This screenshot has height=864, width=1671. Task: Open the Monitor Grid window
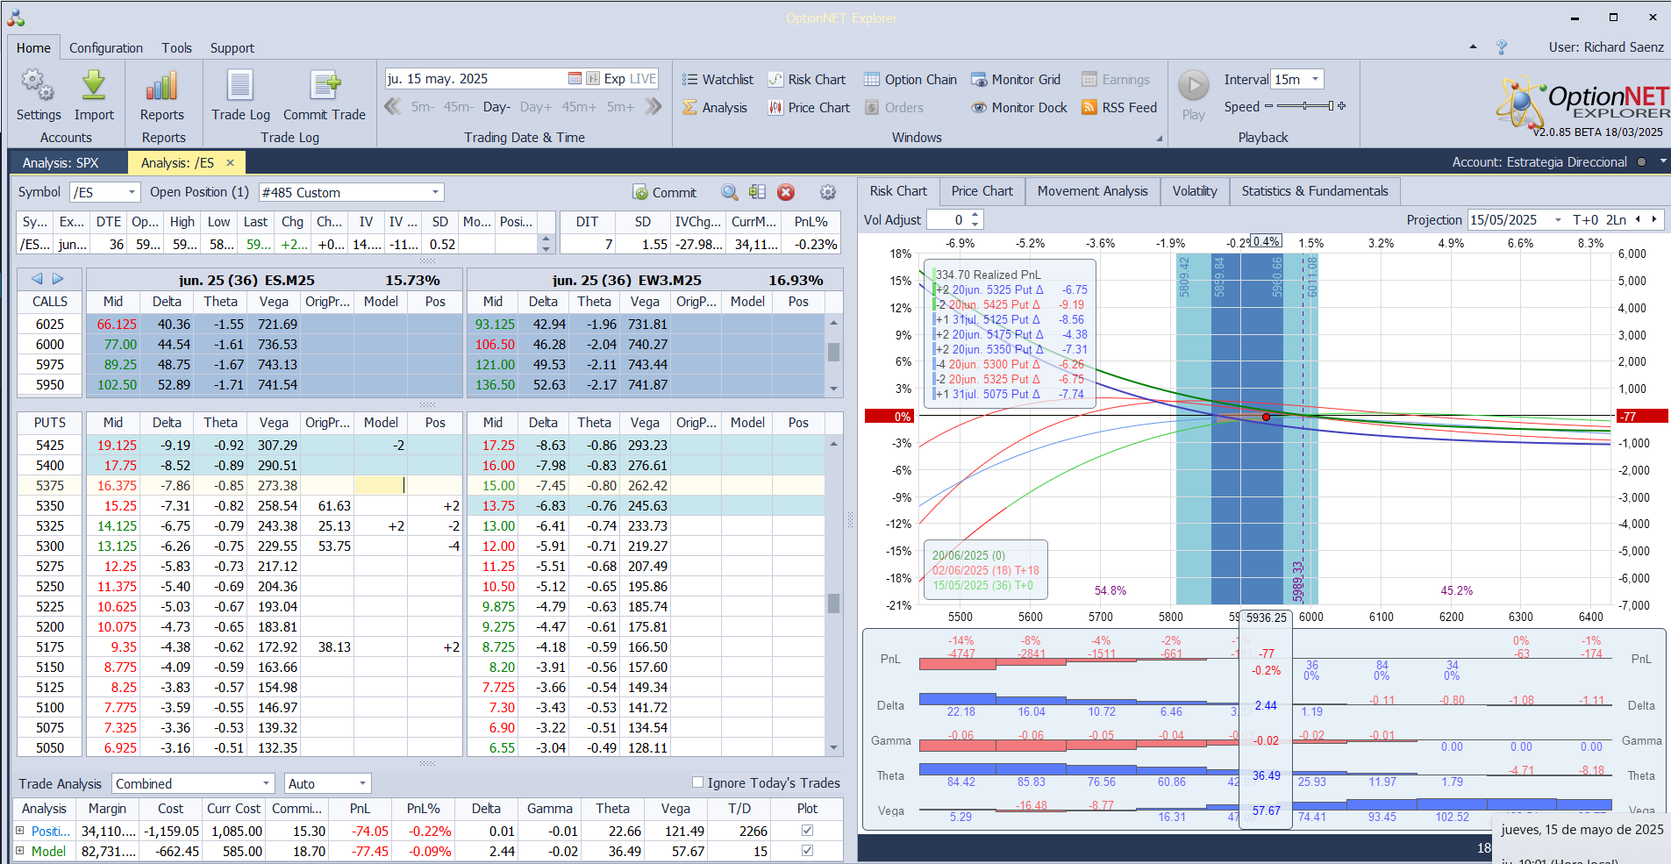coord(1016,80)
